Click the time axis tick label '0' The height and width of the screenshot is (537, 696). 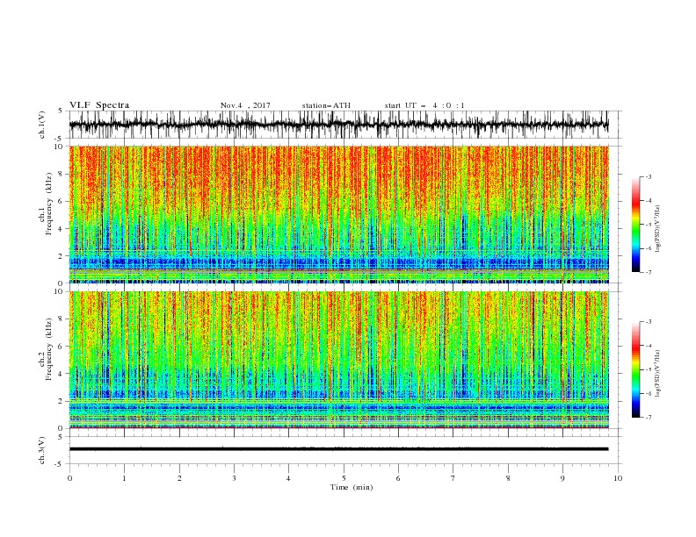pos(69,478)
